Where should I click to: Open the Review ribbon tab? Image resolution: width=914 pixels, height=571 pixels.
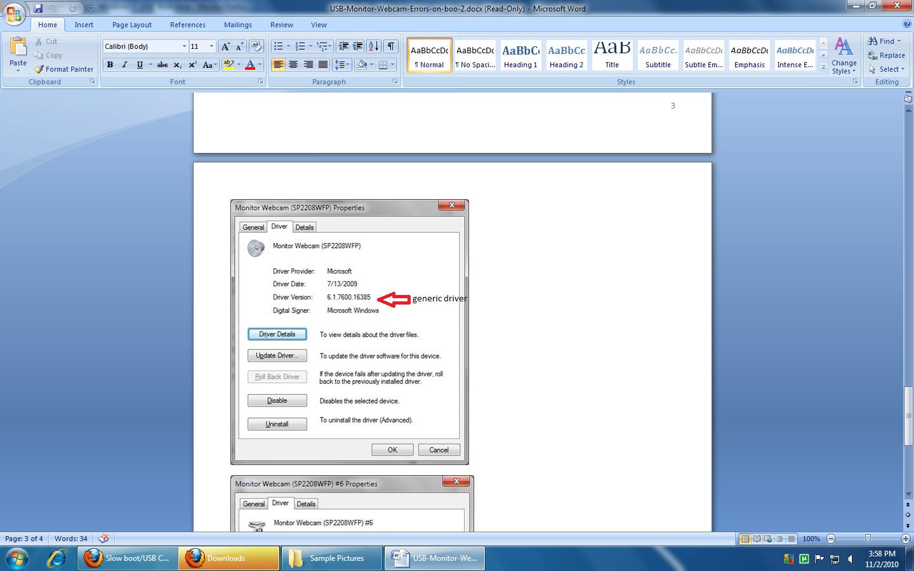click(x=282, y=25)
